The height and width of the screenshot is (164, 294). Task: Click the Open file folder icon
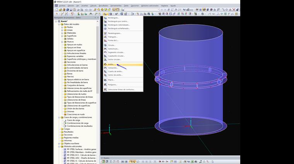(x=60, y=10)
